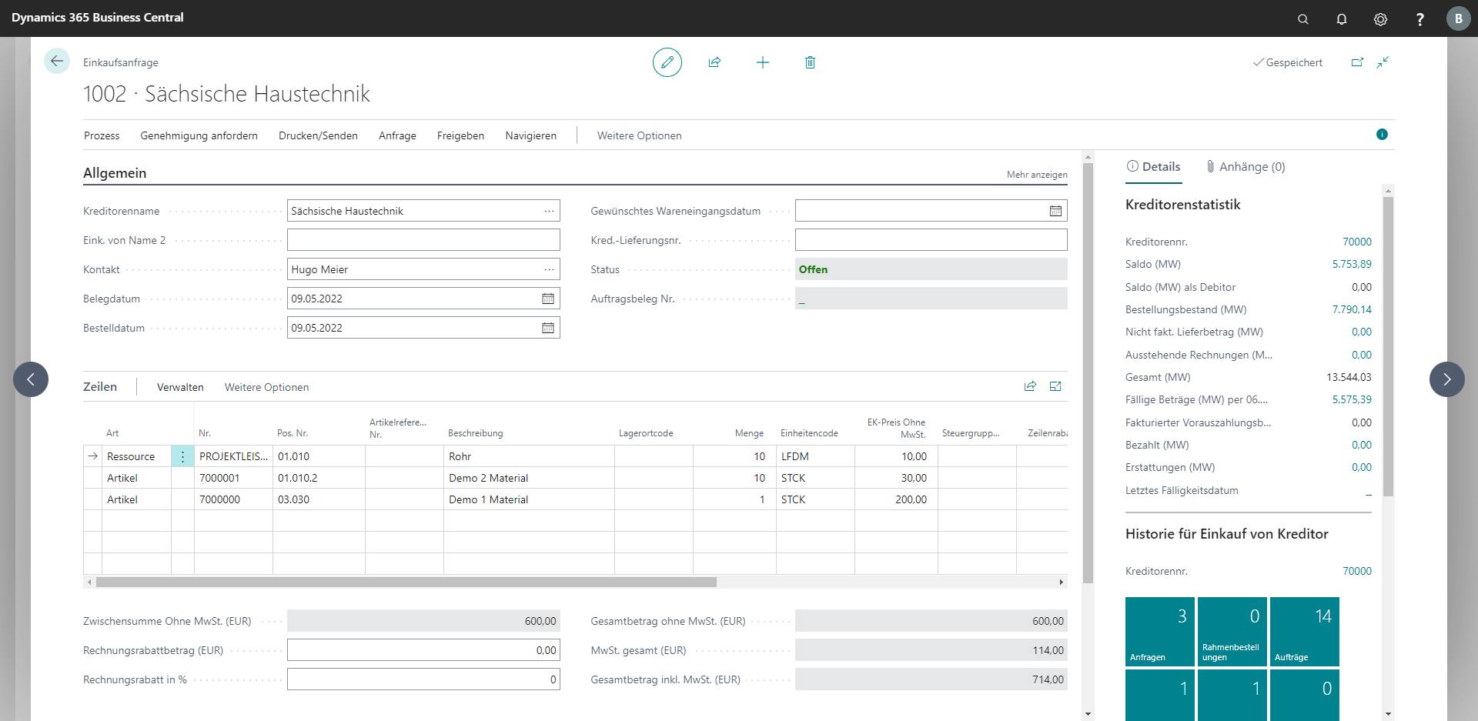Viewport: 1478px width, 721px height.
Task: Open the notifications bell icon
Action: 1342,19
